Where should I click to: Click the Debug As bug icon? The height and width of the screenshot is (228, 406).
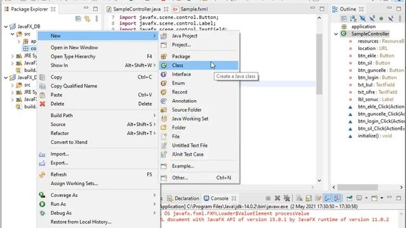click(43, 213)
